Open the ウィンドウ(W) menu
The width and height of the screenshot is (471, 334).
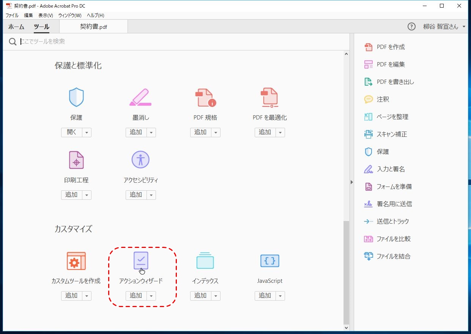(x=70, y=16)
